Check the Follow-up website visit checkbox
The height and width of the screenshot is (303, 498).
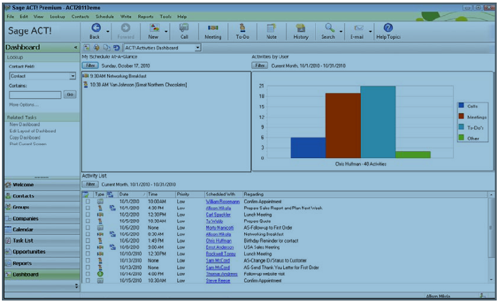[87, 274]
